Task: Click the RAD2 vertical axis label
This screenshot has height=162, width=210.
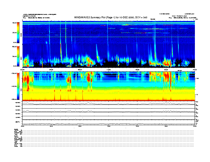Action: pyautogui.click(x=21, y=34)
